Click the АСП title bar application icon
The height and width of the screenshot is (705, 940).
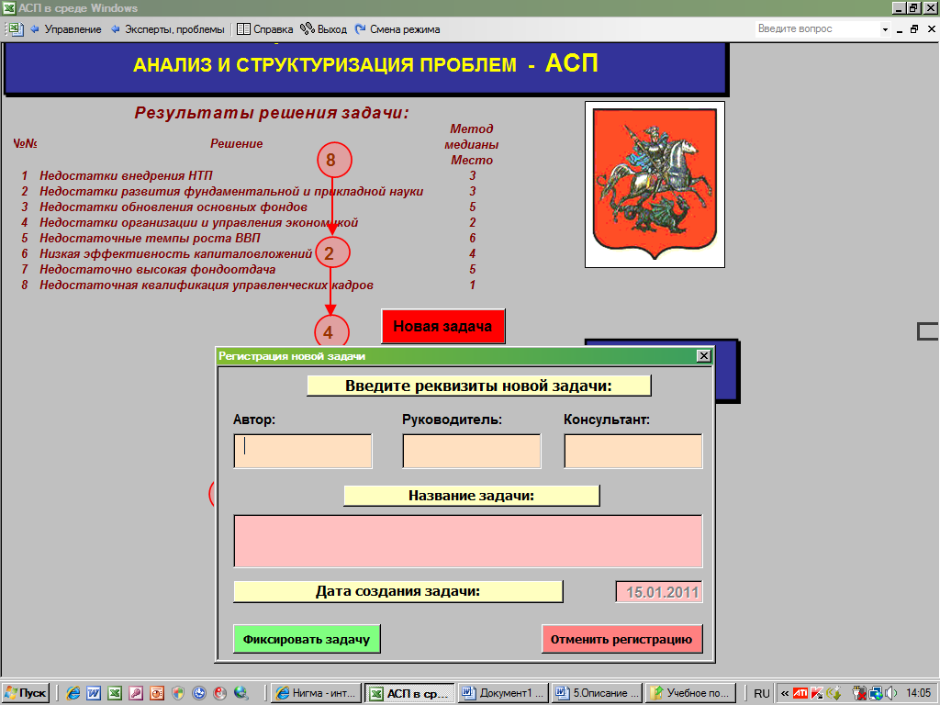pos(8,7)
